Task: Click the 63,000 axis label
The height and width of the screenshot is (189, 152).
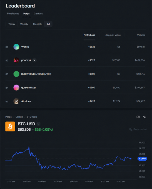Action: point(142,177)
